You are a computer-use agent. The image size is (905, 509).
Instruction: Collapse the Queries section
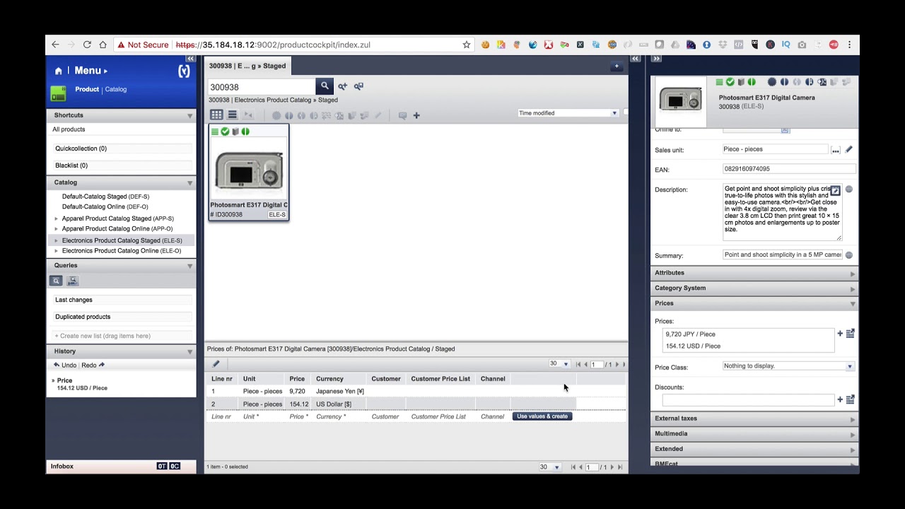(x=189, y=266)
